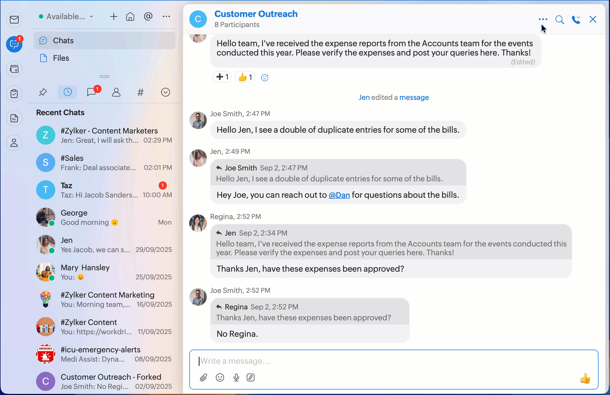The image size is (610, 395).
Task: Expand the circled chevron filter menu
Action: point(165,92)
